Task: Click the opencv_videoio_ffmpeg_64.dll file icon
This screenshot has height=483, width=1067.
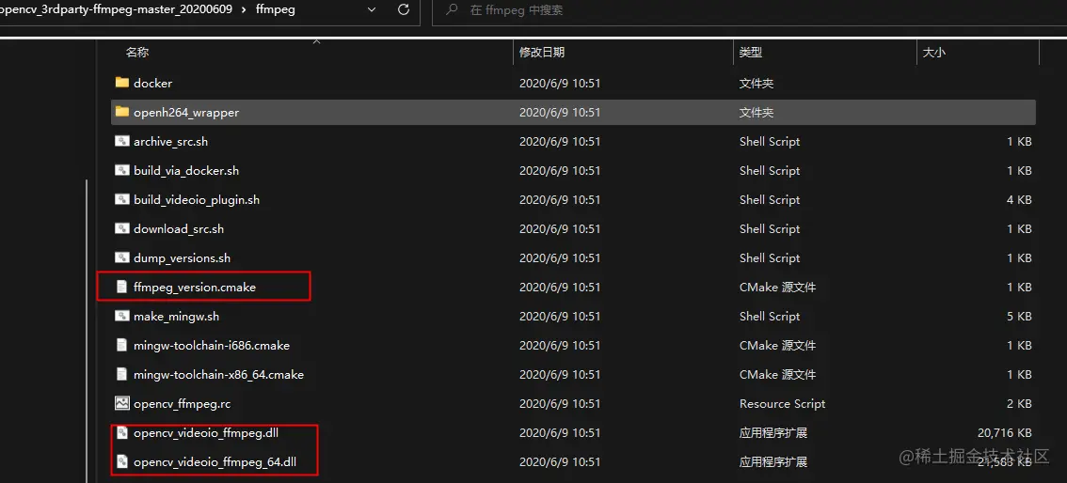Action: click(121, 462)
